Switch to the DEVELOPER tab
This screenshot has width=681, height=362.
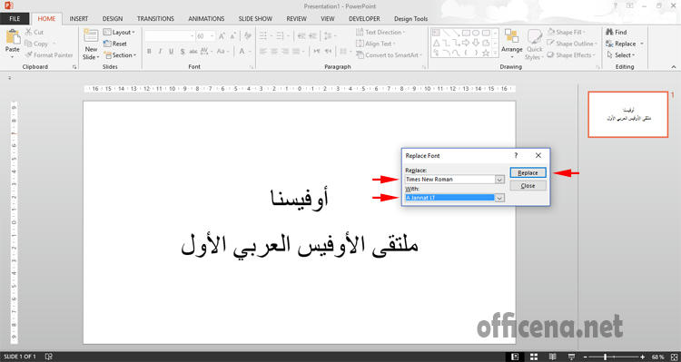point(364,19)
